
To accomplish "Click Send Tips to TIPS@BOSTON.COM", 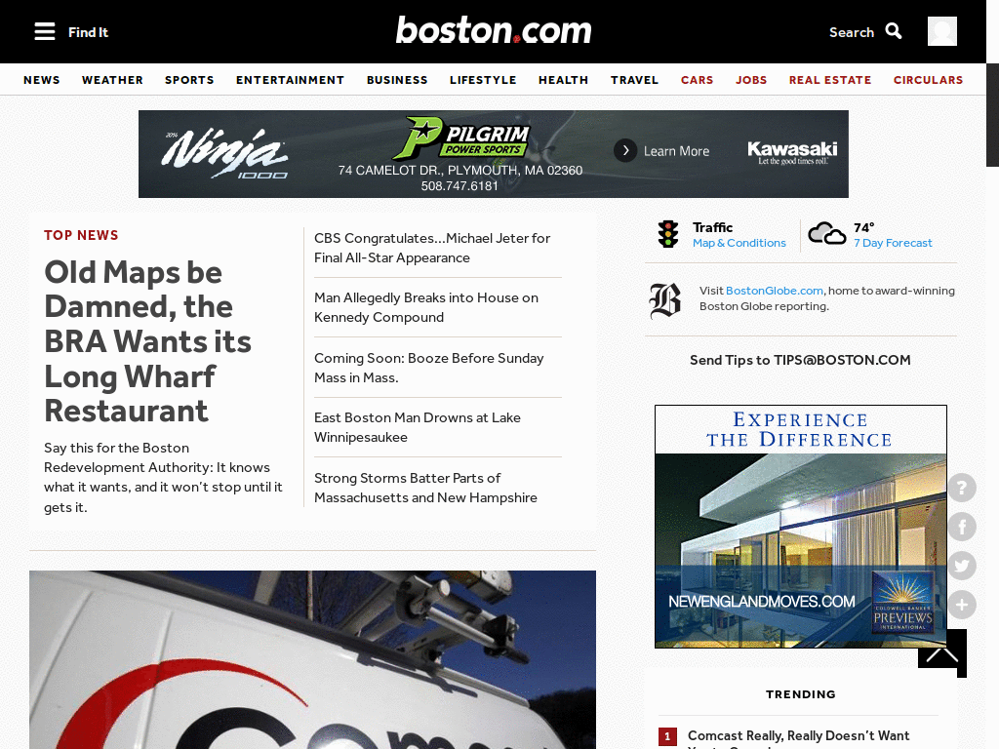I will point(800,360).
